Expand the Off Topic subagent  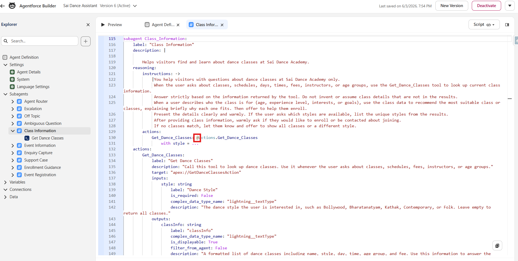pos(13,116)
